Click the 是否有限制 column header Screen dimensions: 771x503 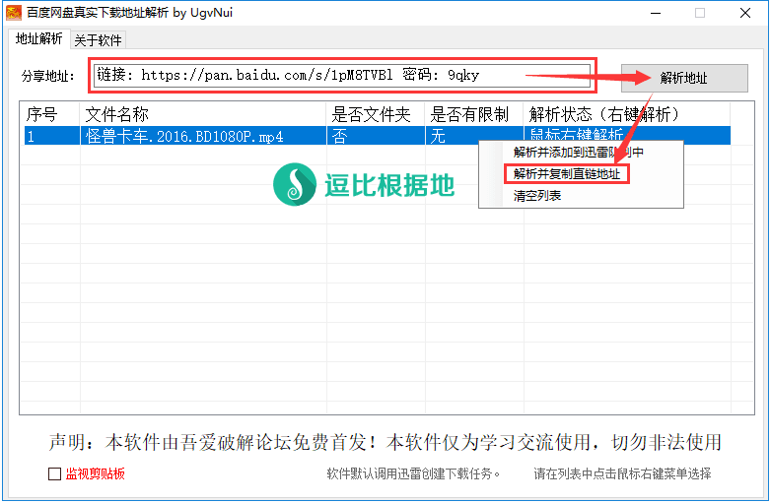coord(473,114)
